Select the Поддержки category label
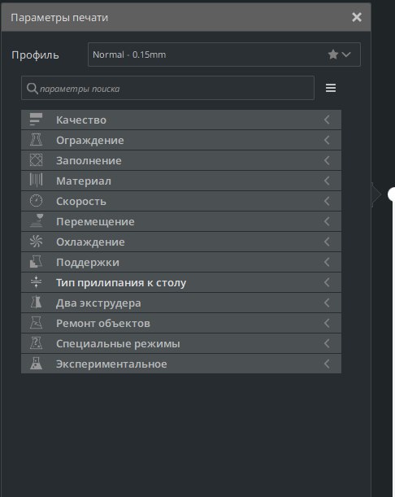The image size is (395, 497). pyautogui.click(x=88, y=263)
